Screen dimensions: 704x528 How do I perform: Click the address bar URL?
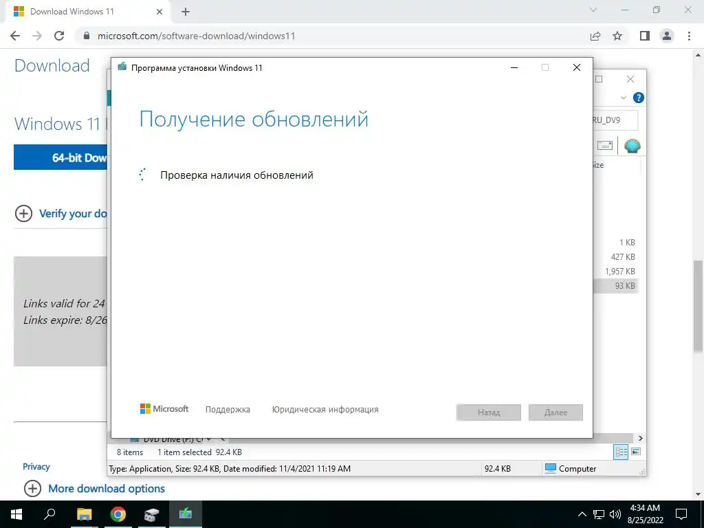[x=196, y=36]
